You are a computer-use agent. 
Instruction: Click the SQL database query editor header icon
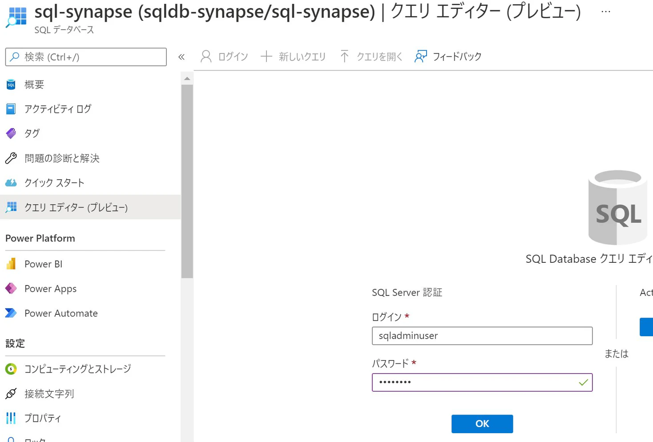tap(17, 17)
